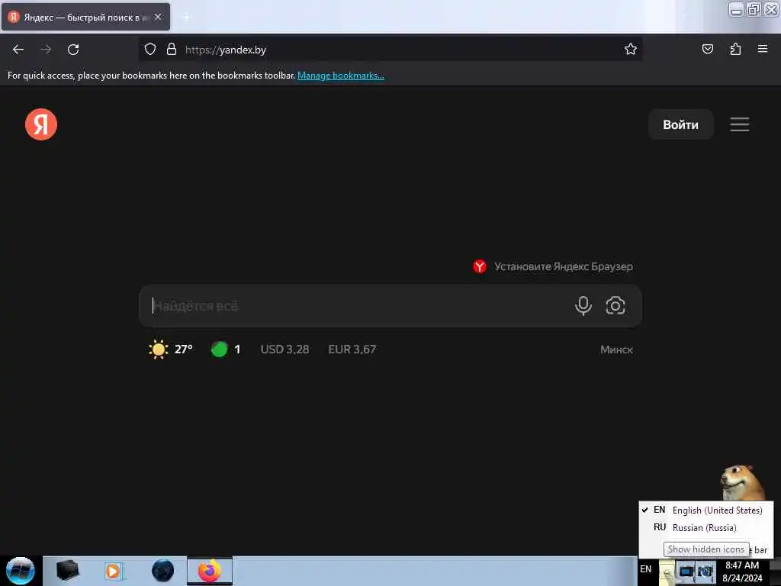Open traffic indicator with green circle
781x586 pixels.
coord(226,349)
